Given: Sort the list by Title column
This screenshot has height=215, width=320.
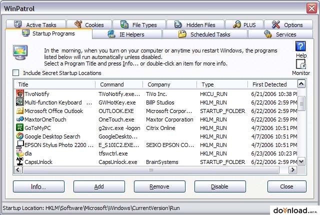Looking at the screenshot, I should [55, 84].
